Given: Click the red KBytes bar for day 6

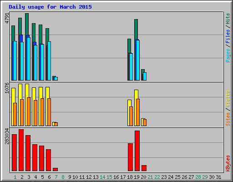Looking at the screenshot, I should pyautogui.click(x=48, y=160).
